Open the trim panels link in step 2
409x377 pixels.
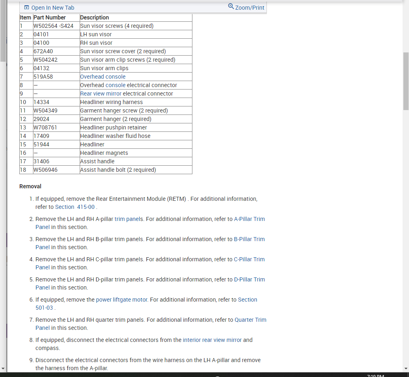pyautogui.click(x=128, y=219)
